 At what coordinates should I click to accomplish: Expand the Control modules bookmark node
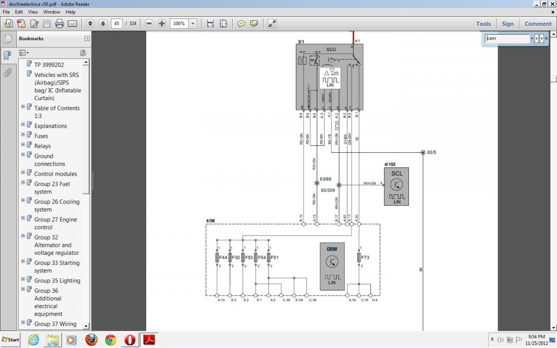(23, 172)
